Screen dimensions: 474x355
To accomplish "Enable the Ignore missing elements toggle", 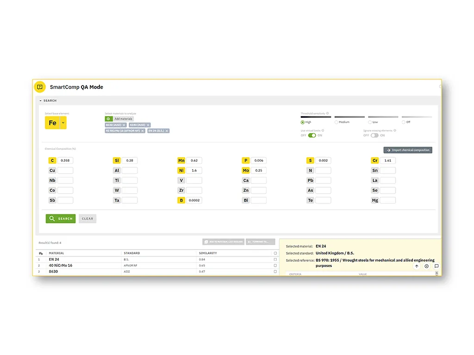I will coord(375,135).
